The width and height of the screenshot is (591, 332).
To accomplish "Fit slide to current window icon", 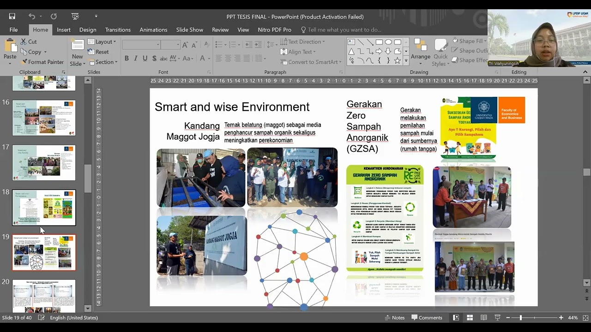I will [x=585, y=318].
